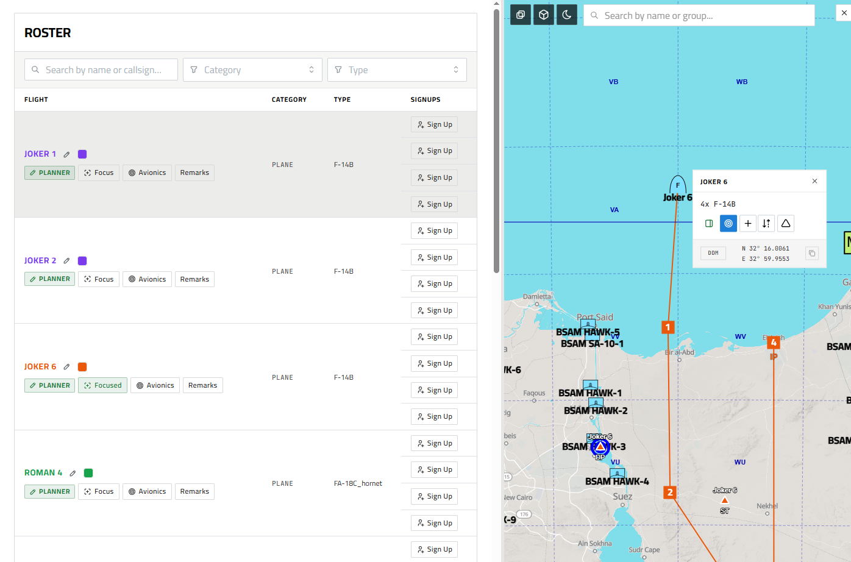Viewport: 851px width, 562px height.
Task: Toggle PLANNER tag on JOKER 2
Action: (x=49, y=279)
